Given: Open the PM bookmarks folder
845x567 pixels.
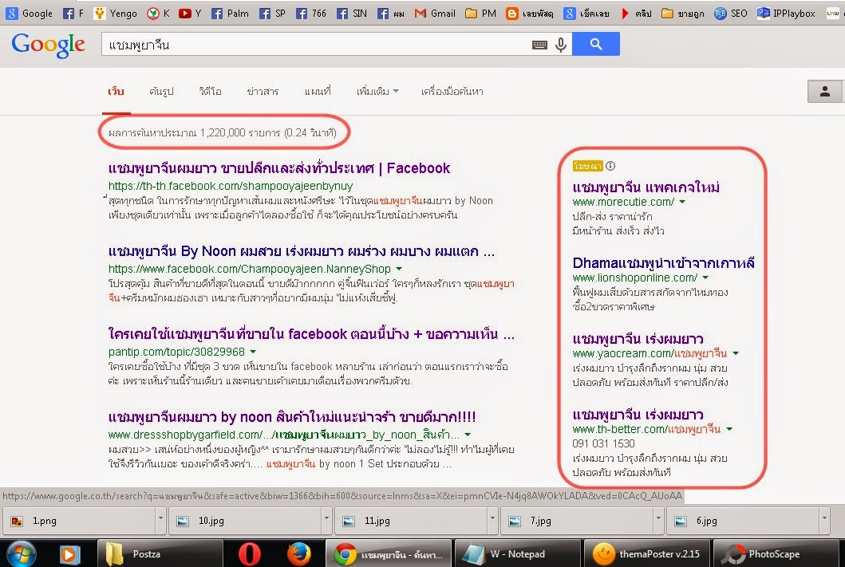Looking at the screenshot, I should pos(480,14).
